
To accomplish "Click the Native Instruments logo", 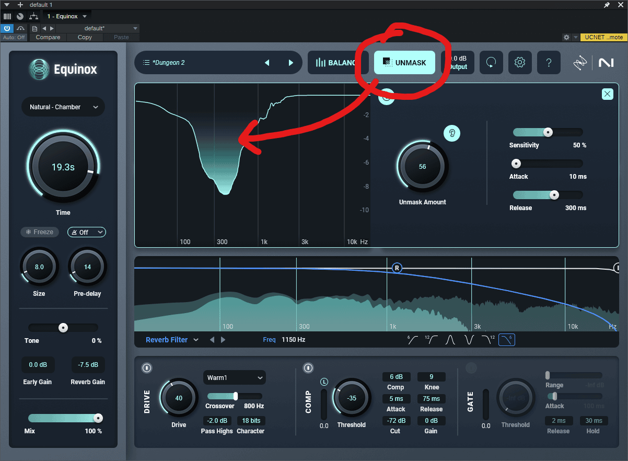I will point(606,63).
